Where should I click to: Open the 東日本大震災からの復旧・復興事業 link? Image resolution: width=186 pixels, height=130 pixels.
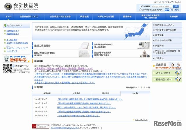pos(65,83)
